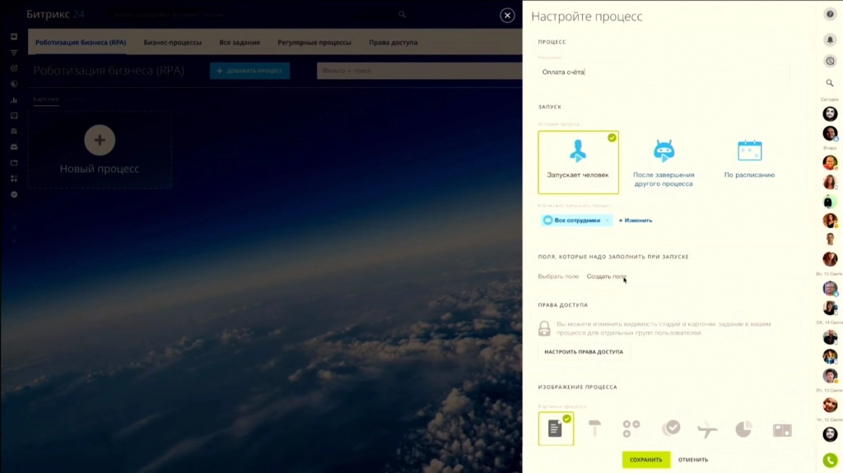
Task: Open the 'Права доступа' tab
Action: 393,43
